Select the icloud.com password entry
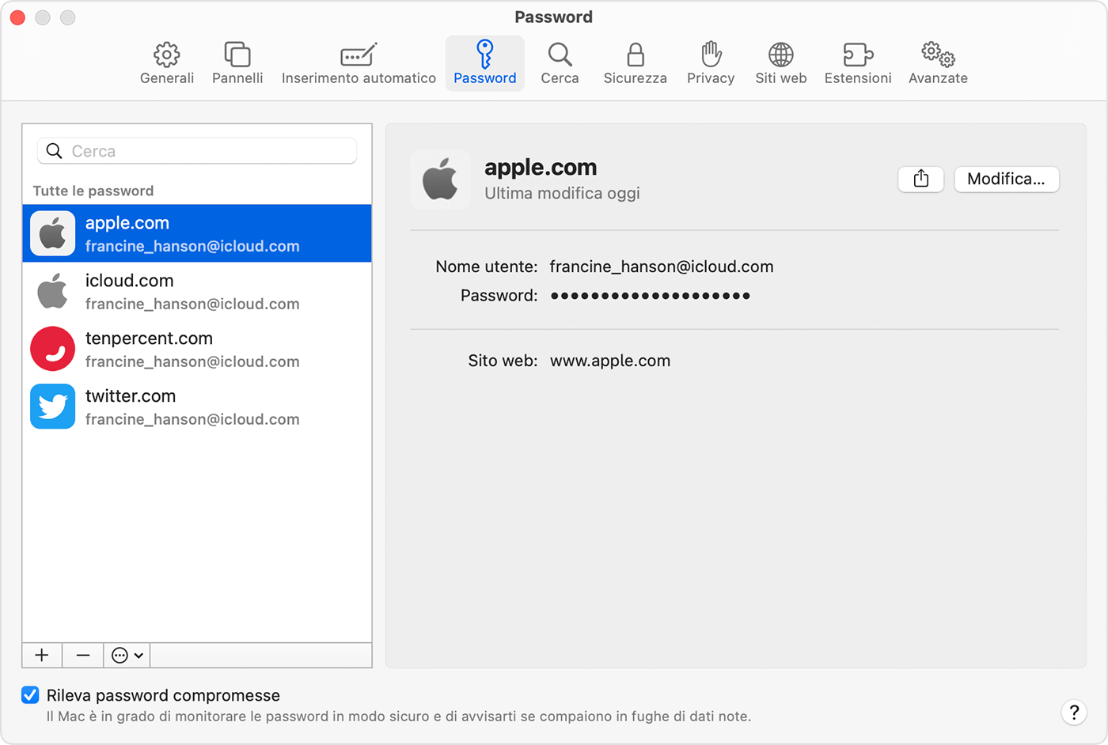This screenshot has height=745, width=1108. click(197, 291)
